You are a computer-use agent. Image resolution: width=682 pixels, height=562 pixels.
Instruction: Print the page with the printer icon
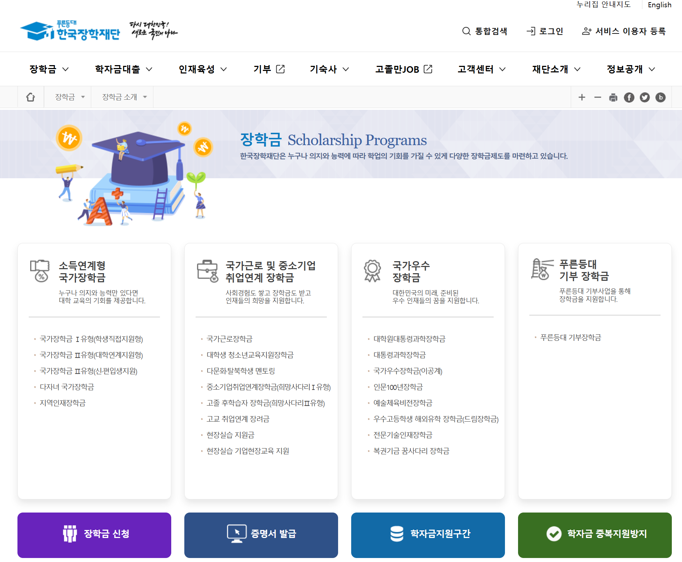click(613, 97)
